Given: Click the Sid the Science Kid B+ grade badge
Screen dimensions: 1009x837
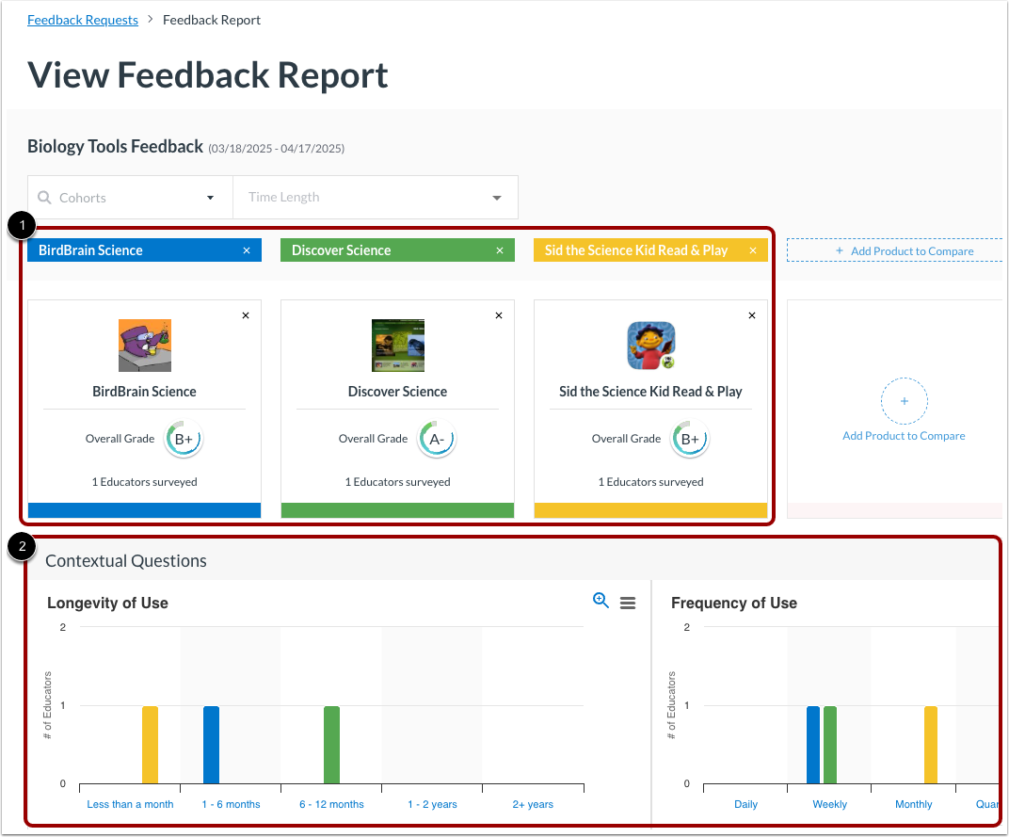Looking at the screenshot, I should [x=690, y=439].
